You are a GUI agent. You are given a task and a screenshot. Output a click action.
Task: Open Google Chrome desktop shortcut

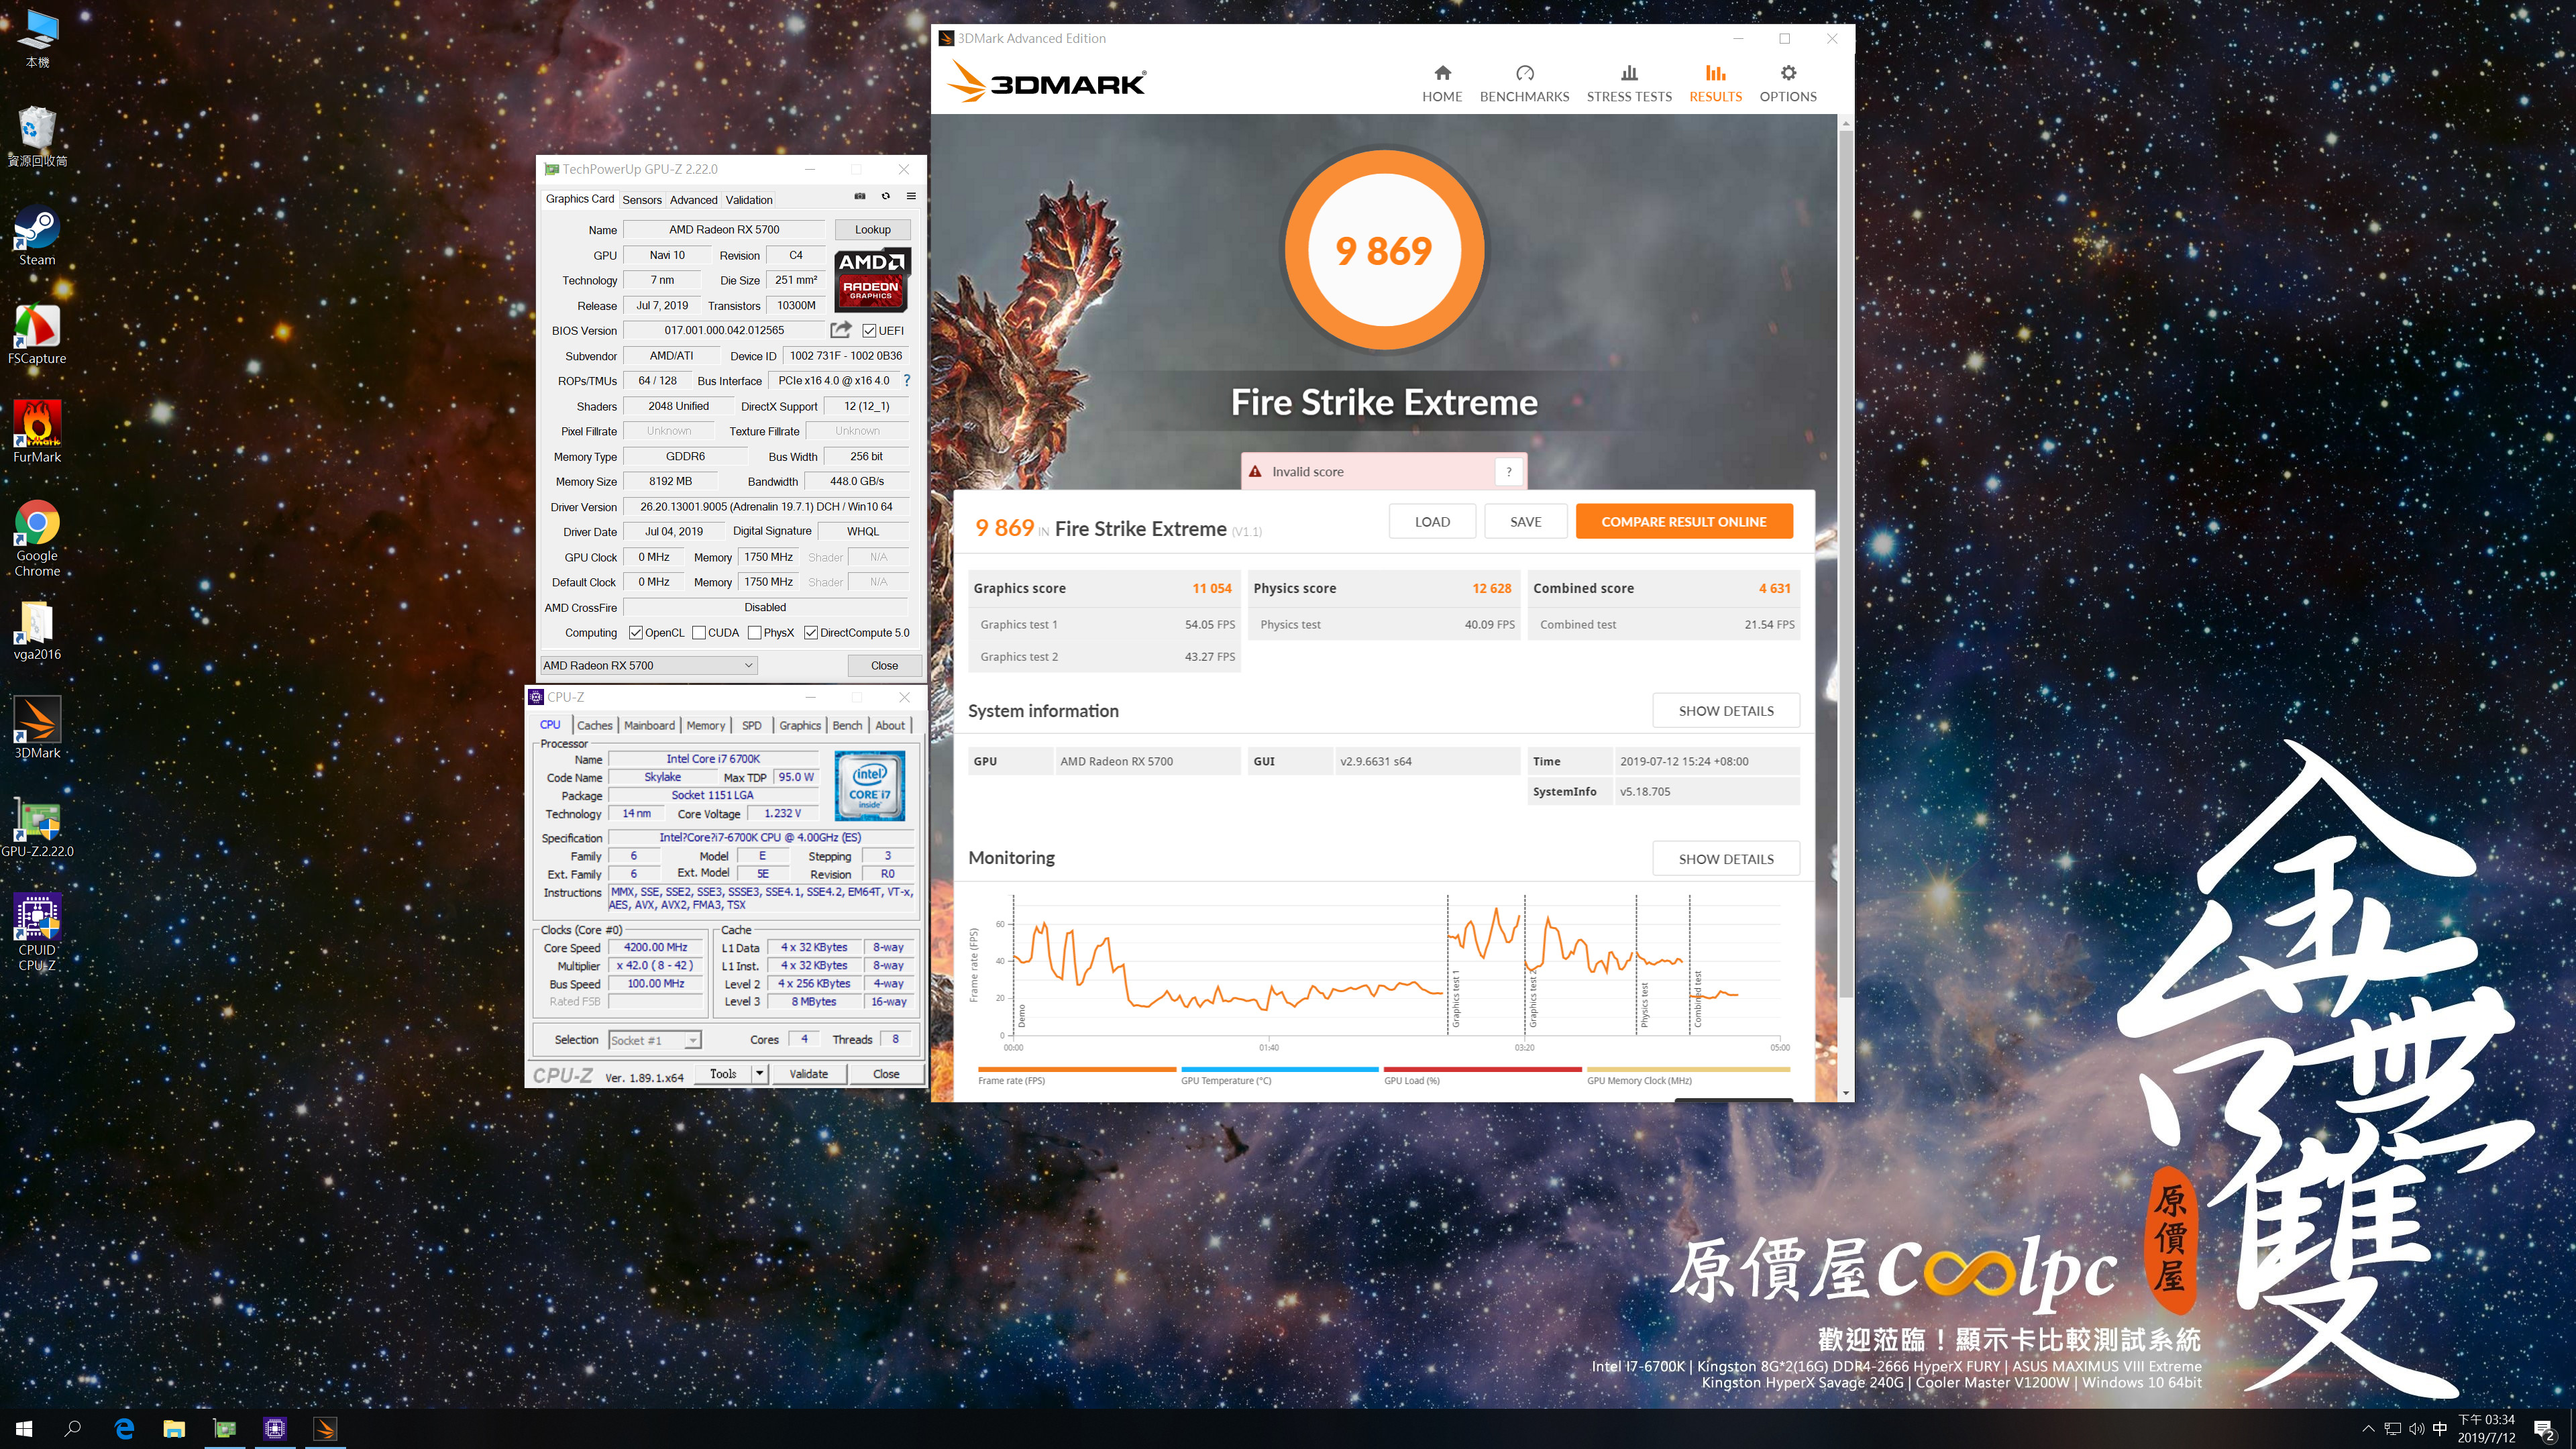tap(37, 539)
